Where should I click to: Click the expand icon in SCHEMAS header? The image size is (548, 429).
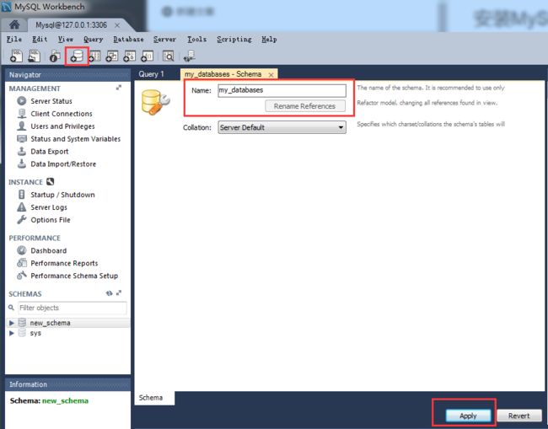tap(119, 292)
